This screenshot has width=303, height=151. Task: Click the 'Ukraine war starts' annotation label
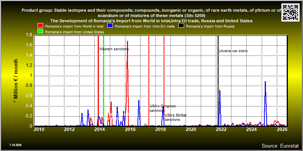pyautogui.click(x=233, y=51)
